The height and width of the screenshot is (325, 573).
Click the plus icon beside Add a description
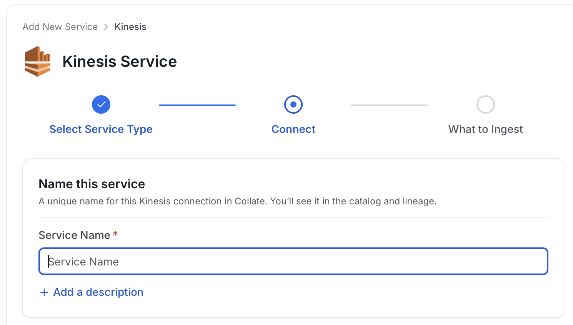point(44,292)
